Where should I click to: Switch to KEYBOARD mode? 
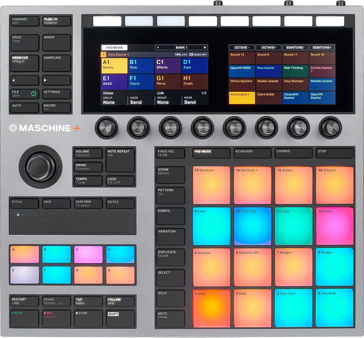click(x=252, y=153)
